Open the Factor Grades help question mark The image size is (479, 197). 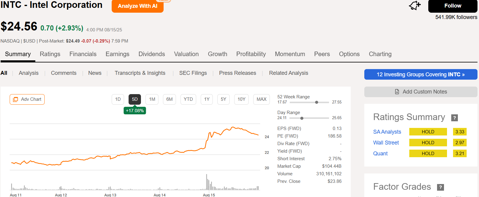(441, 187)
